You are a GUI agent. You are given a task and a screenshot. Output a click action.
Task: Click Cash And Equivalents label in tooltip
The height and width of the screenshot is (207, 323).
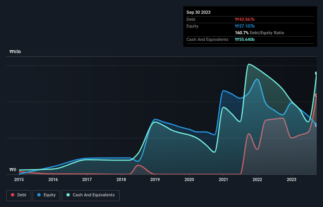tap(207, 39)
